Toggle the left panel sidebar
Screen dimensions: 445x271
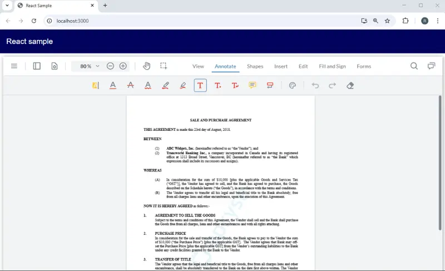tap(37, 66)
